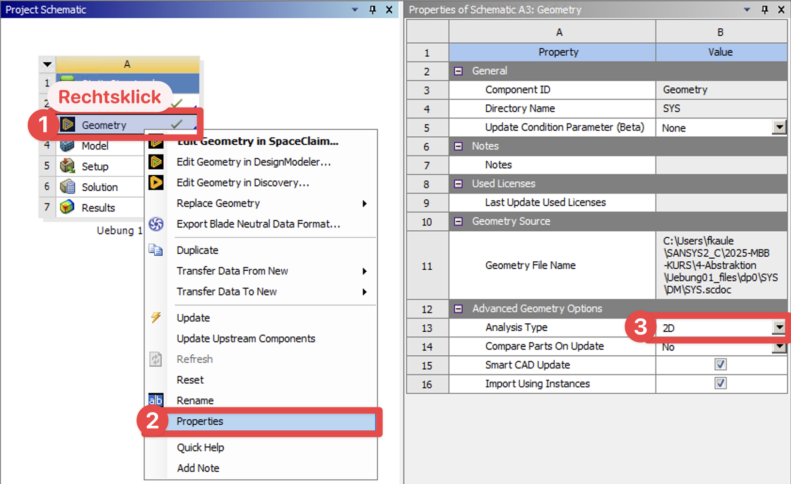Select the Geometry cell in schematic

coord(104,125)
